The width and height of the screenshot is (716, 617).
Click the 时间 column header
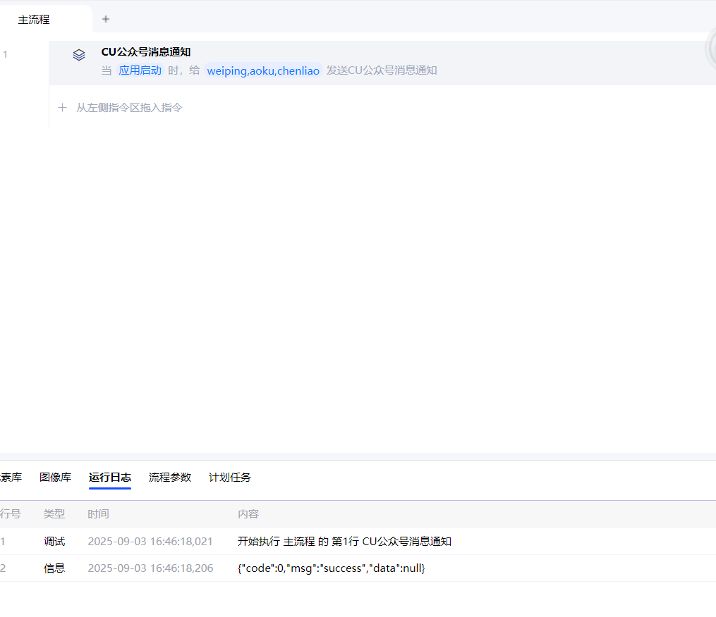point(98,514)
